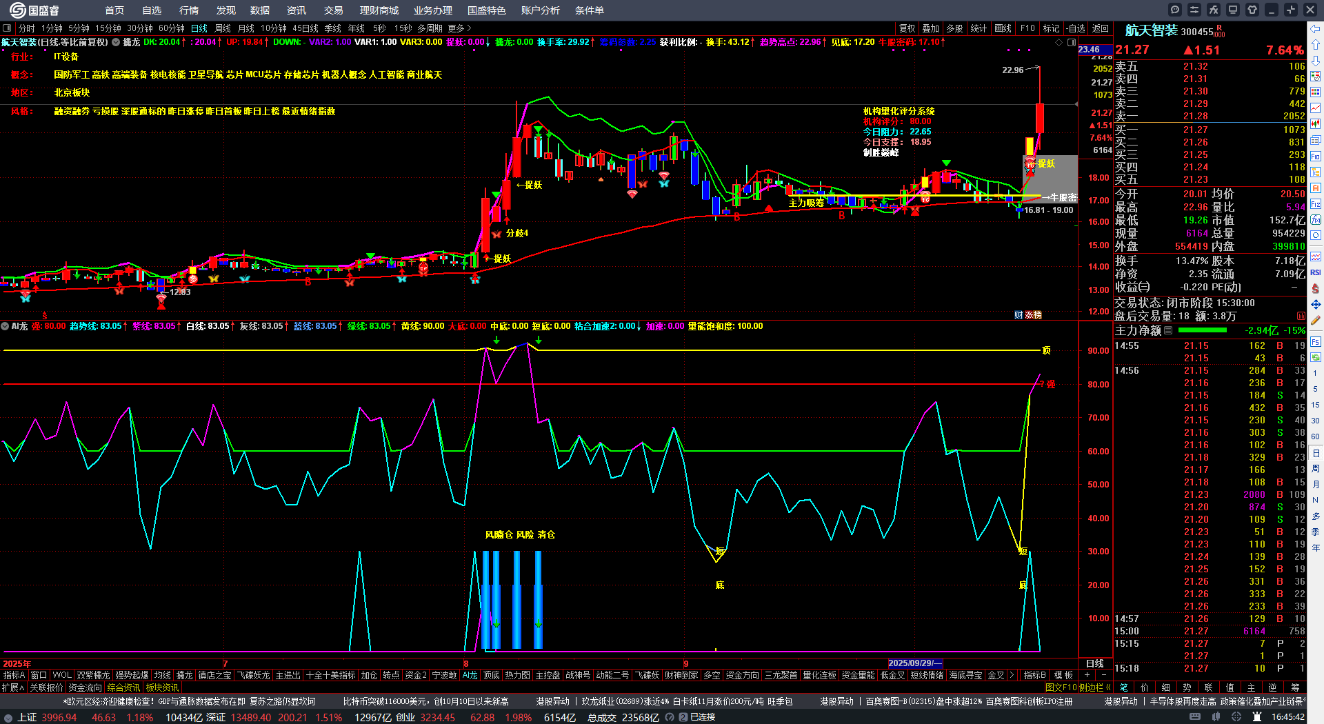
Task: Click the green refresh icon below F5
Action: (1316, 357)
